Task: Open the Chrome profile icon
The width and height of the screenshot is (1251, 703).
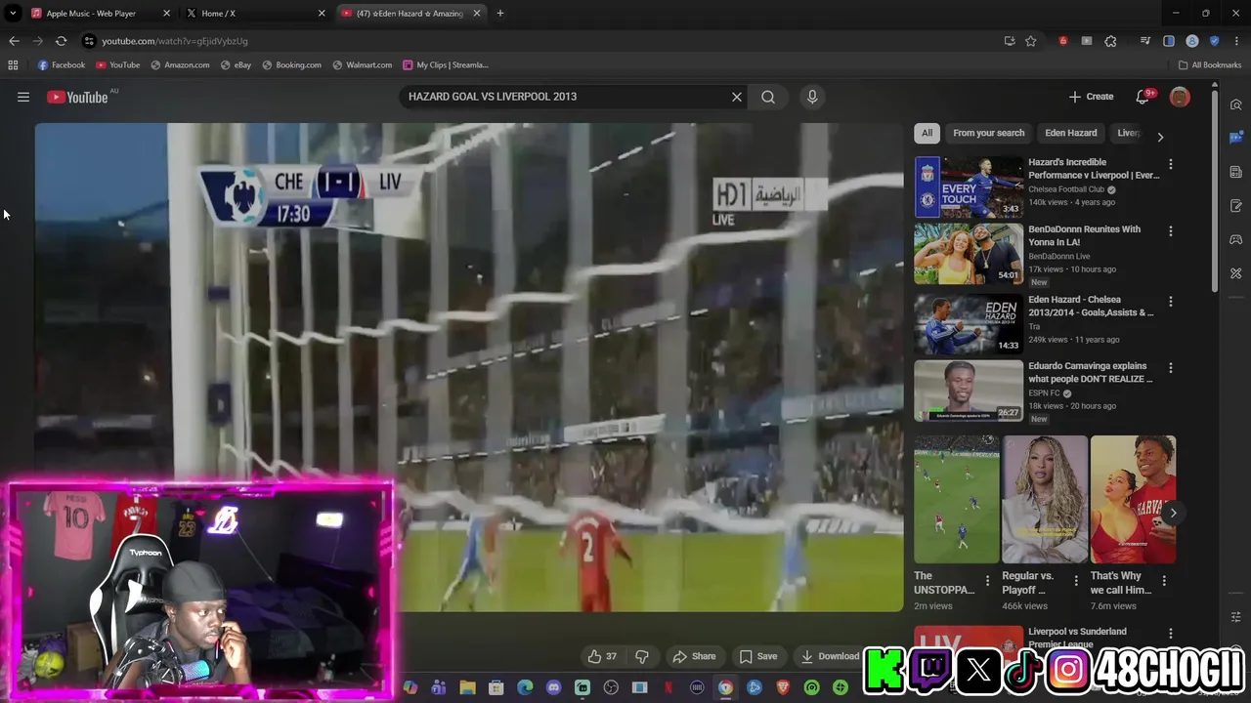Action: click(x=1192, y=41)
